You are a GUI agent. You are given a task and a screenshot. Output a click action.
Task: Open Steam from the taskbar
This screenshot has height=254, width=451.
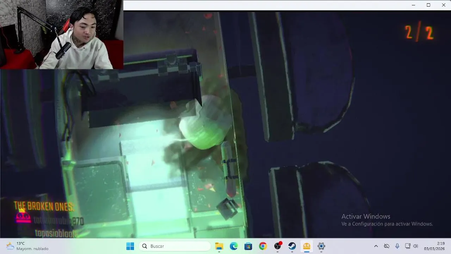292,246
